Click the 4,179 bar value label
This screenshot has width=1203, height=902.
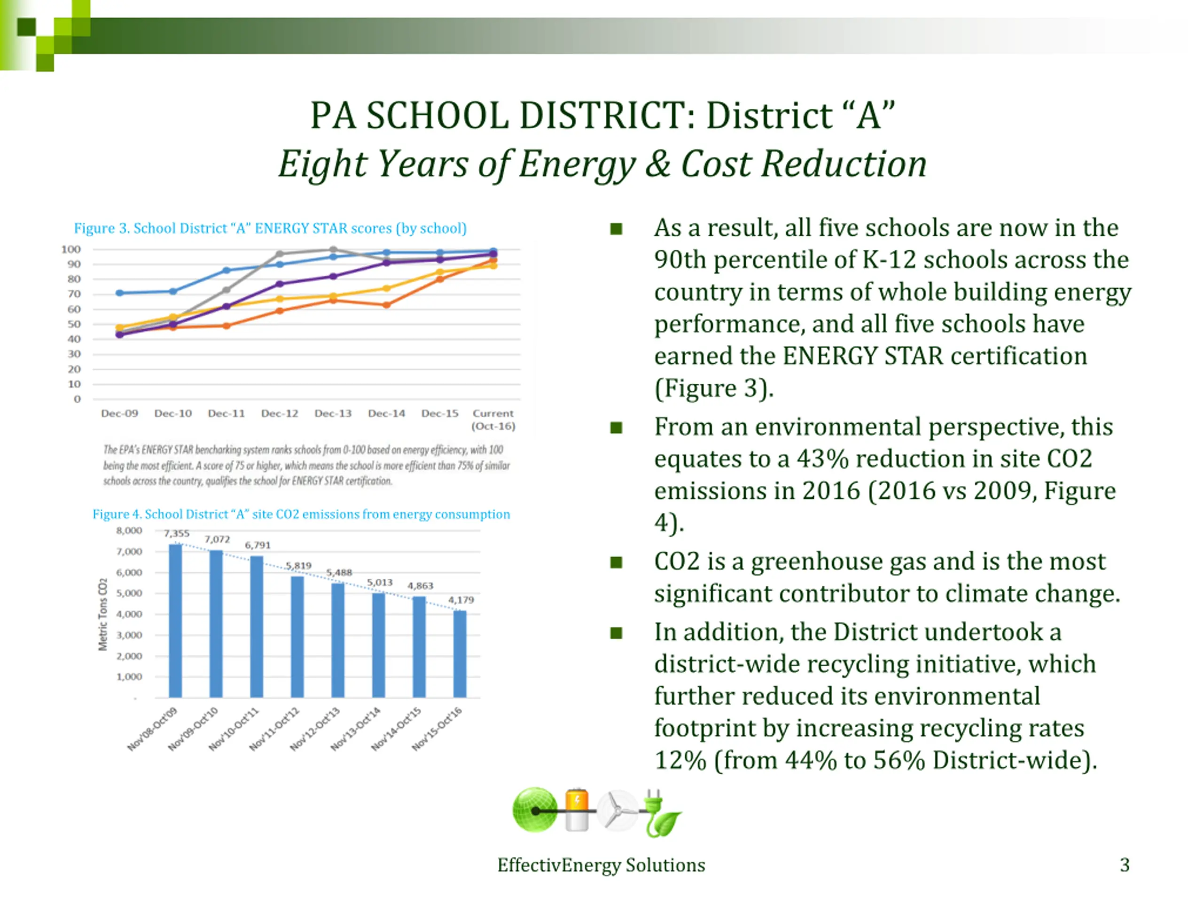(461, 600)
